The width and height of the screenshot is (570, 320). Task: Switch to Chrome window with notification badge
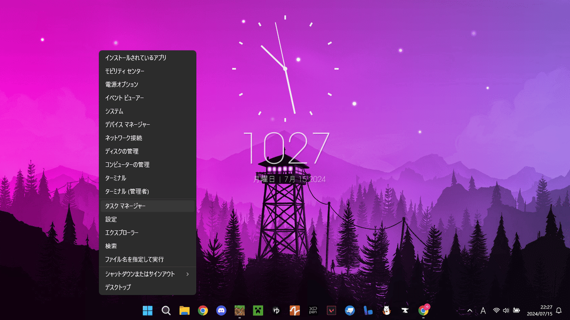coord(423,311)
